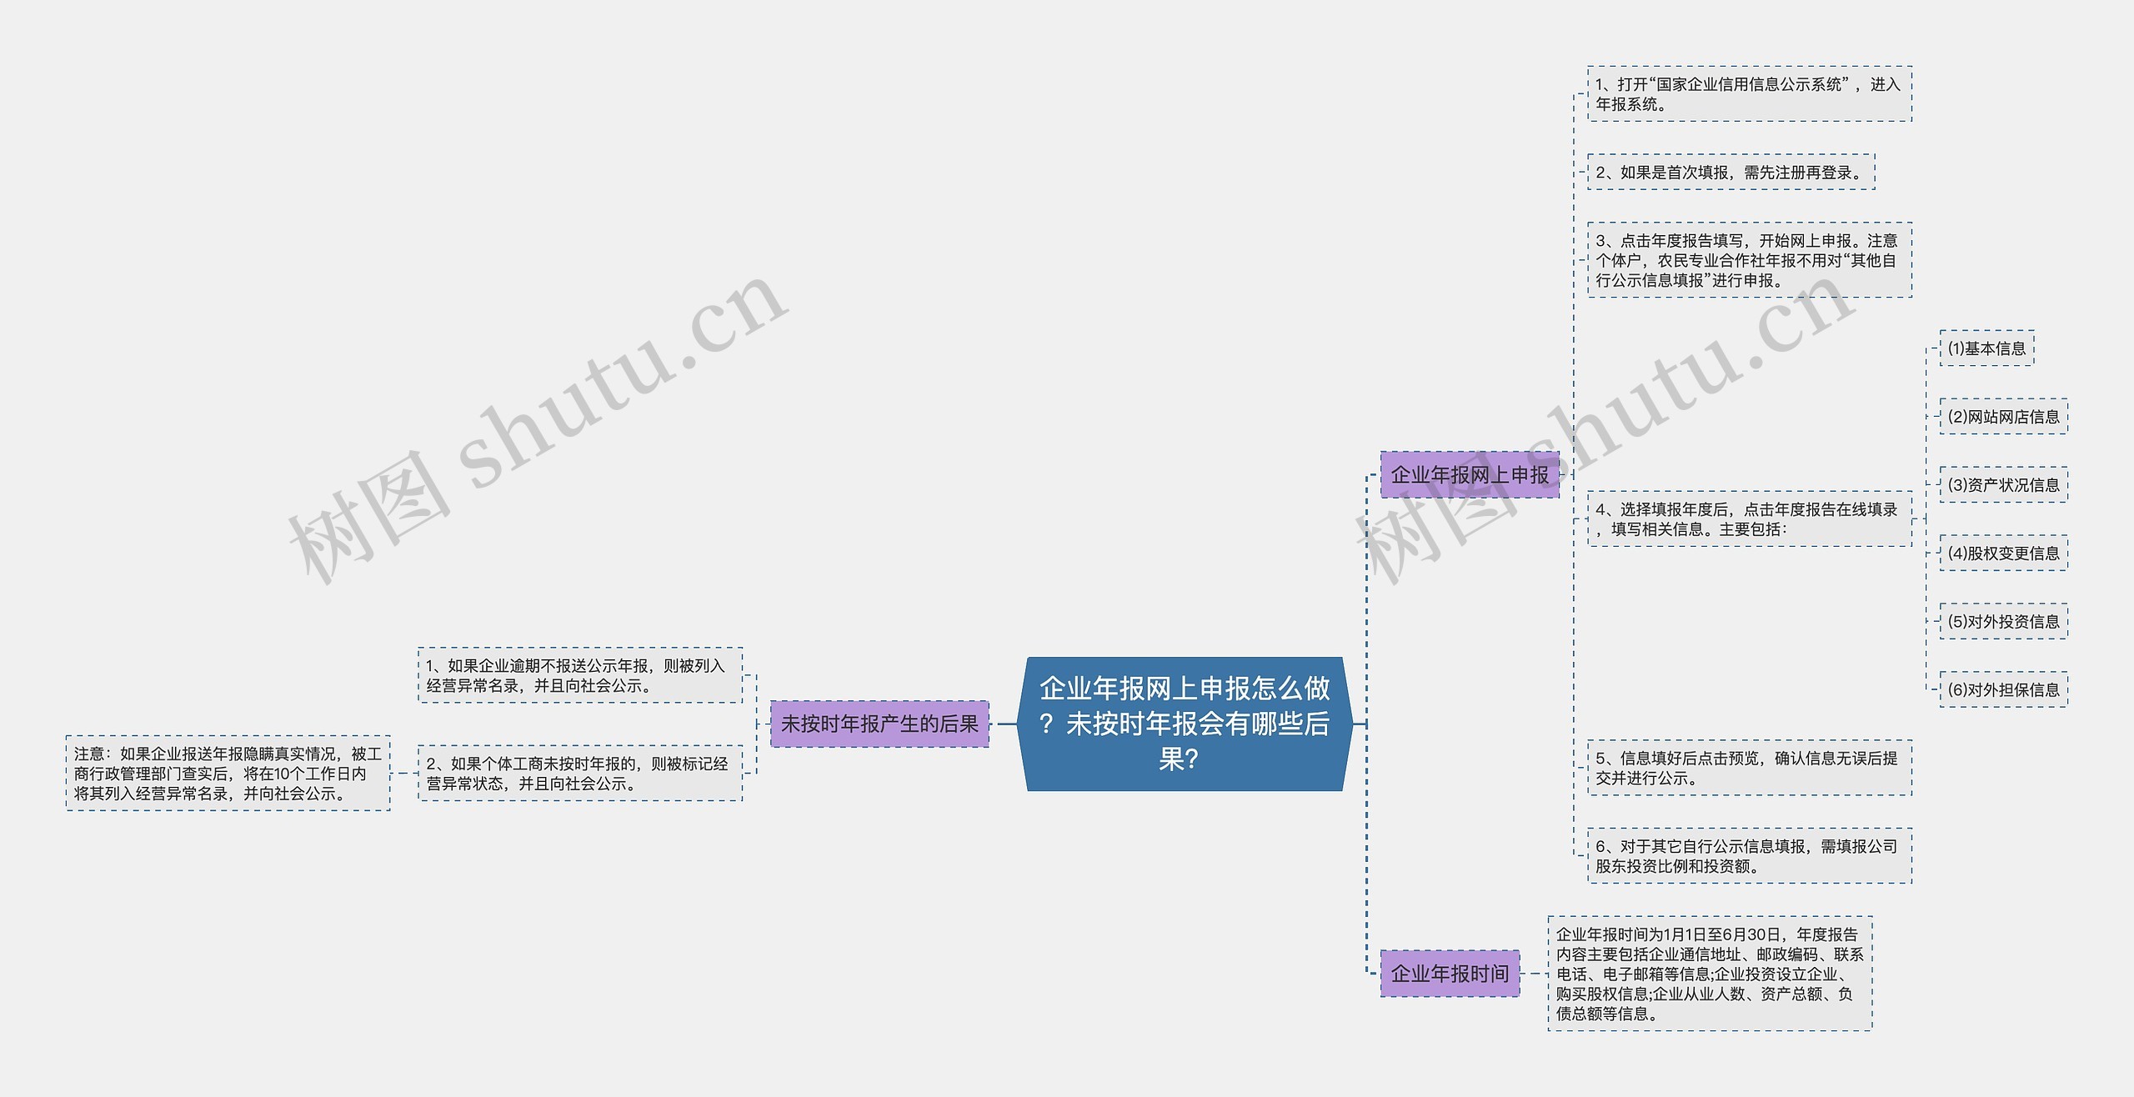
Task: Select the (1)基本信息 leaf node
Action: pos(1986,348)
